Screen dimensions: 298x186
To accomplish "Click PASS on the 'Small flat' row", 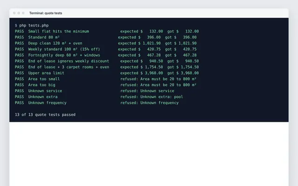I will (20, 31).
